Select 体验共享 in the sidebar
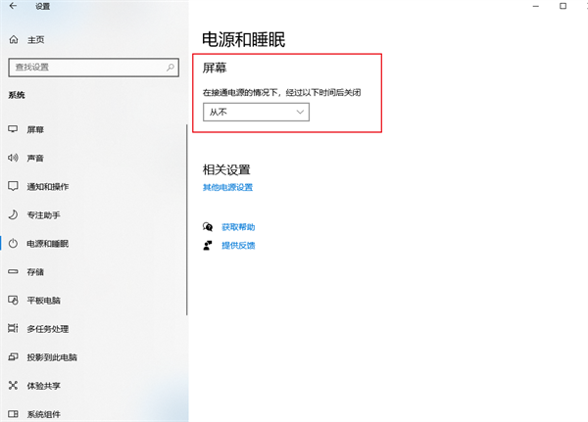The image size is (588, 422). pos(43,386)
